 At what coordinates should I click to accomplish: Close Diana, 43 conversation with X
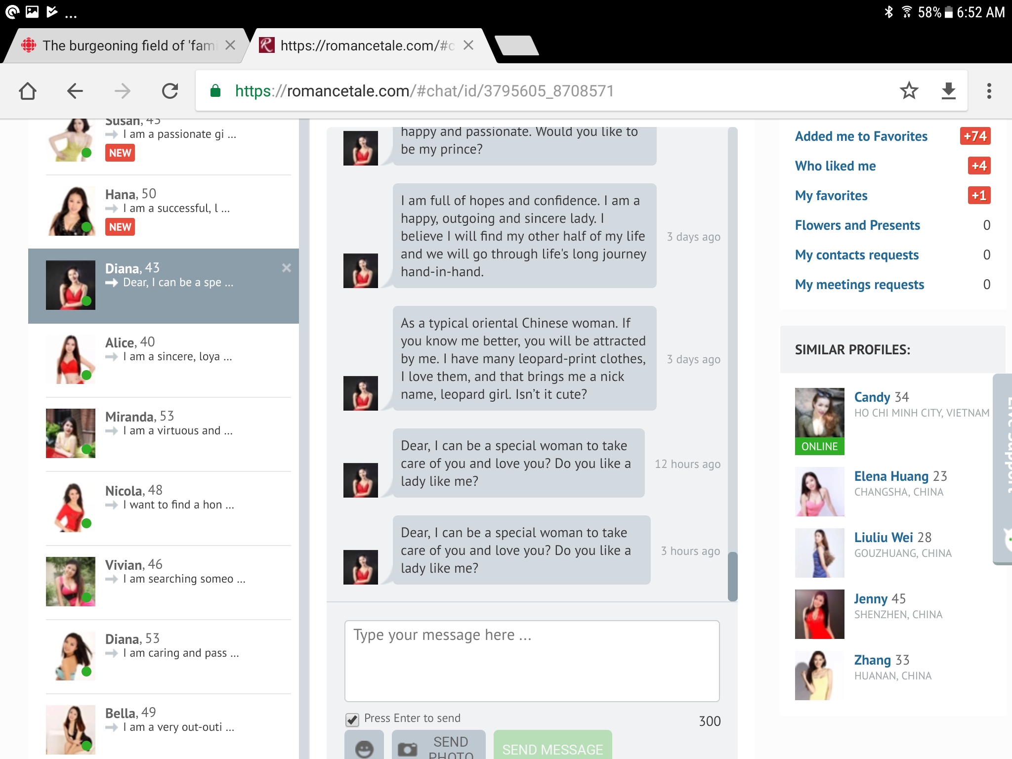pyautogui.click(x=286, y=268)
